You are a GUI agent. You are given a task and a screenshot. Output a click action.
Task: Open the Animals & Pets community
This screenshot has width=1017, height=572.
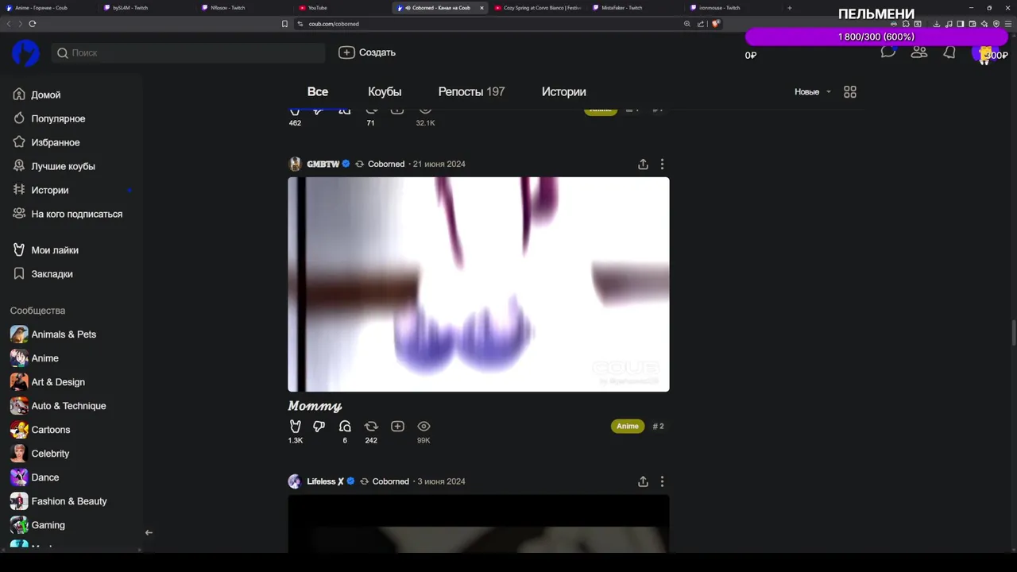pos(64,334)
